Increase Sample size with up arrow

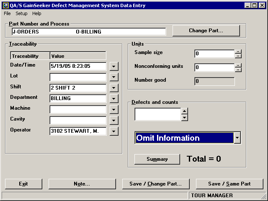click(x=238, y=52)
